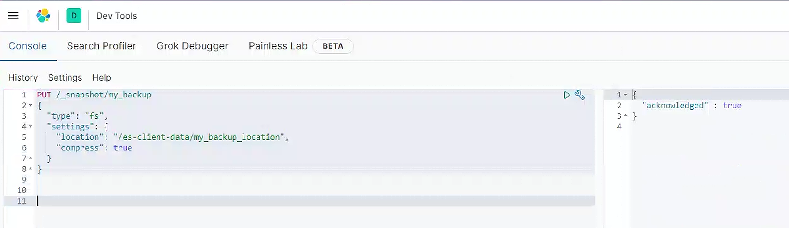Open the Painless Lab tab
The image size is (789, 228).
278,46
